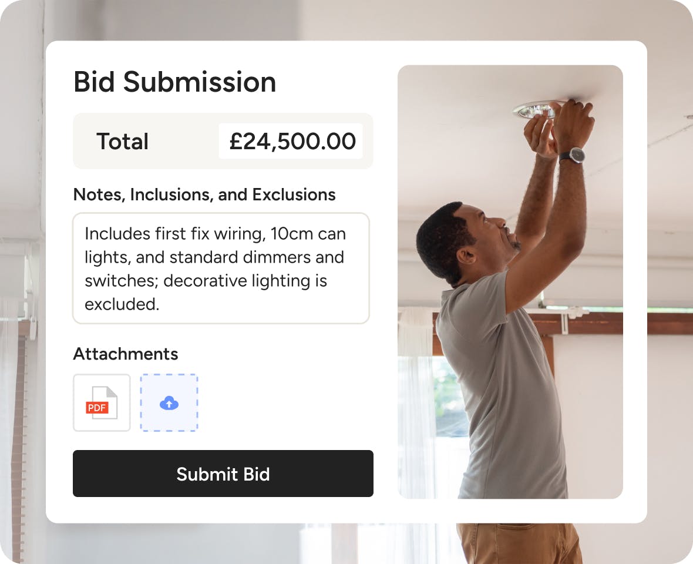Click the "Includes first fix wiring" text line
The height and width of the screenshot is (564, 693).
click(215, 234)
